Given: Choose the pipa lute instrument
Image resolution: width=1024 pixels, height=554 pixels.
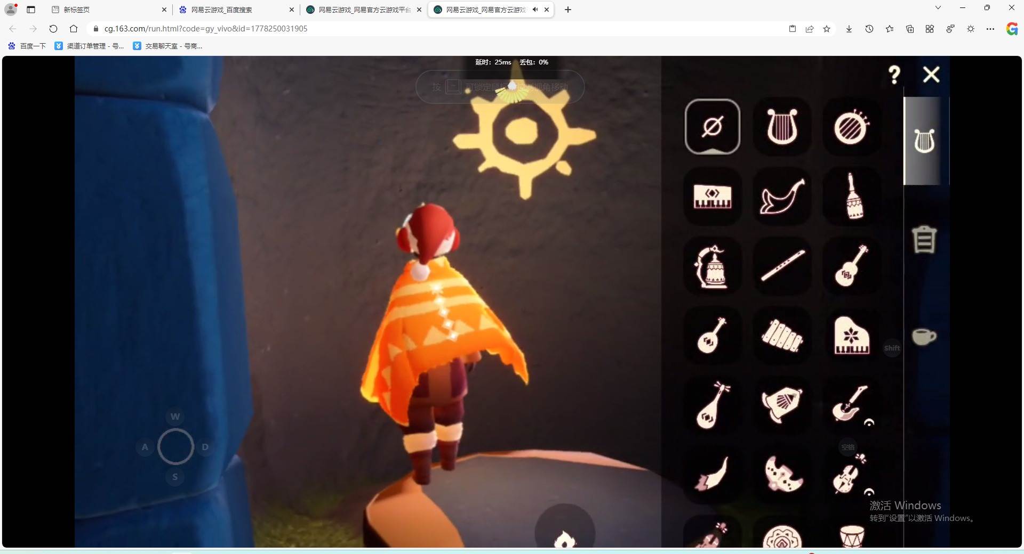Looking at the screenshot, I should point(713,405).
